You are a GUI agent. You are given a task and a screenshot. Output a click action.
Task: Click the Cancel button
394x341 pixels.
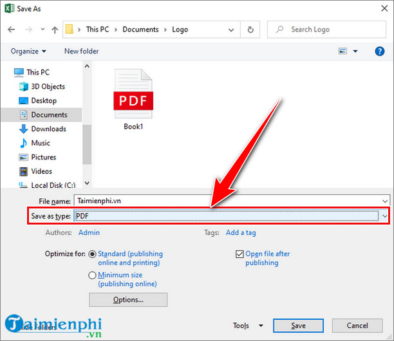click(x=357, y=326)
